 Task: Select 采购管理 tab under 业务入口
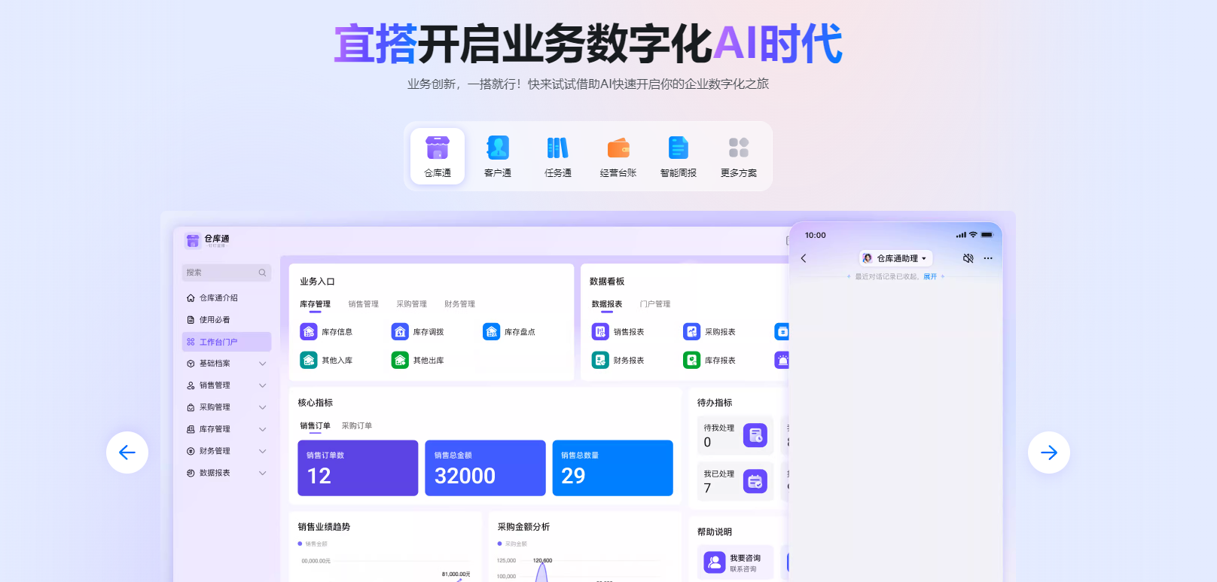412,304
